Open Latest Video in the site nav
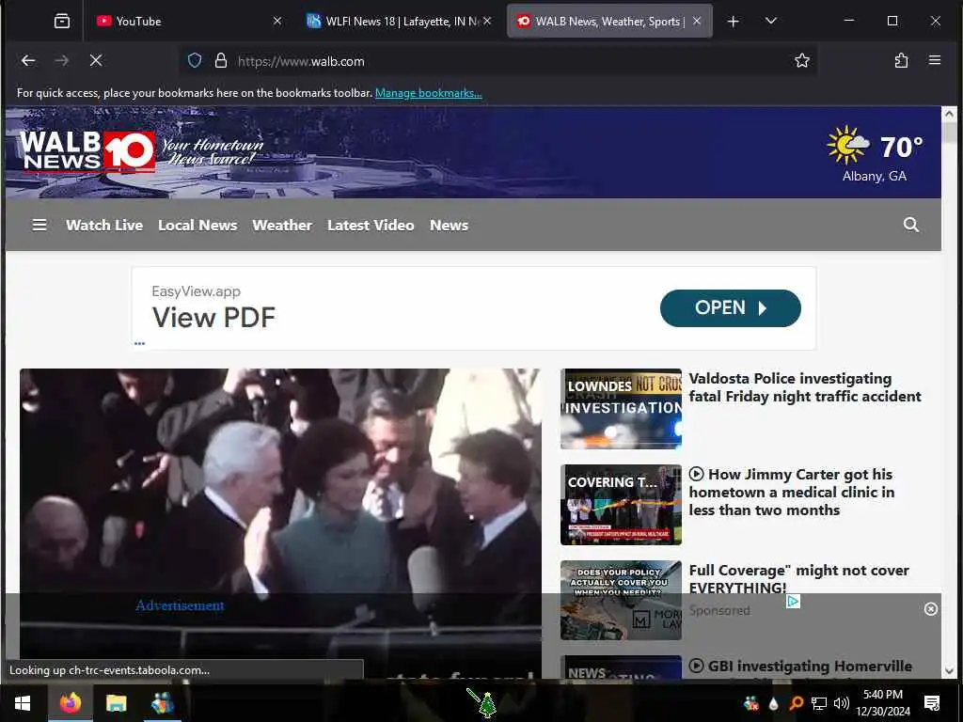The image size is (963, 722). 371,226
